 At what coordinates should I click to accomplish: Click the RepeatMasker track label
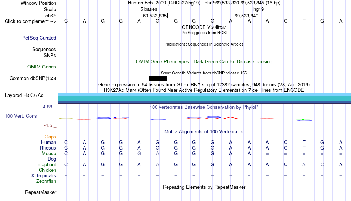point(41,192)
